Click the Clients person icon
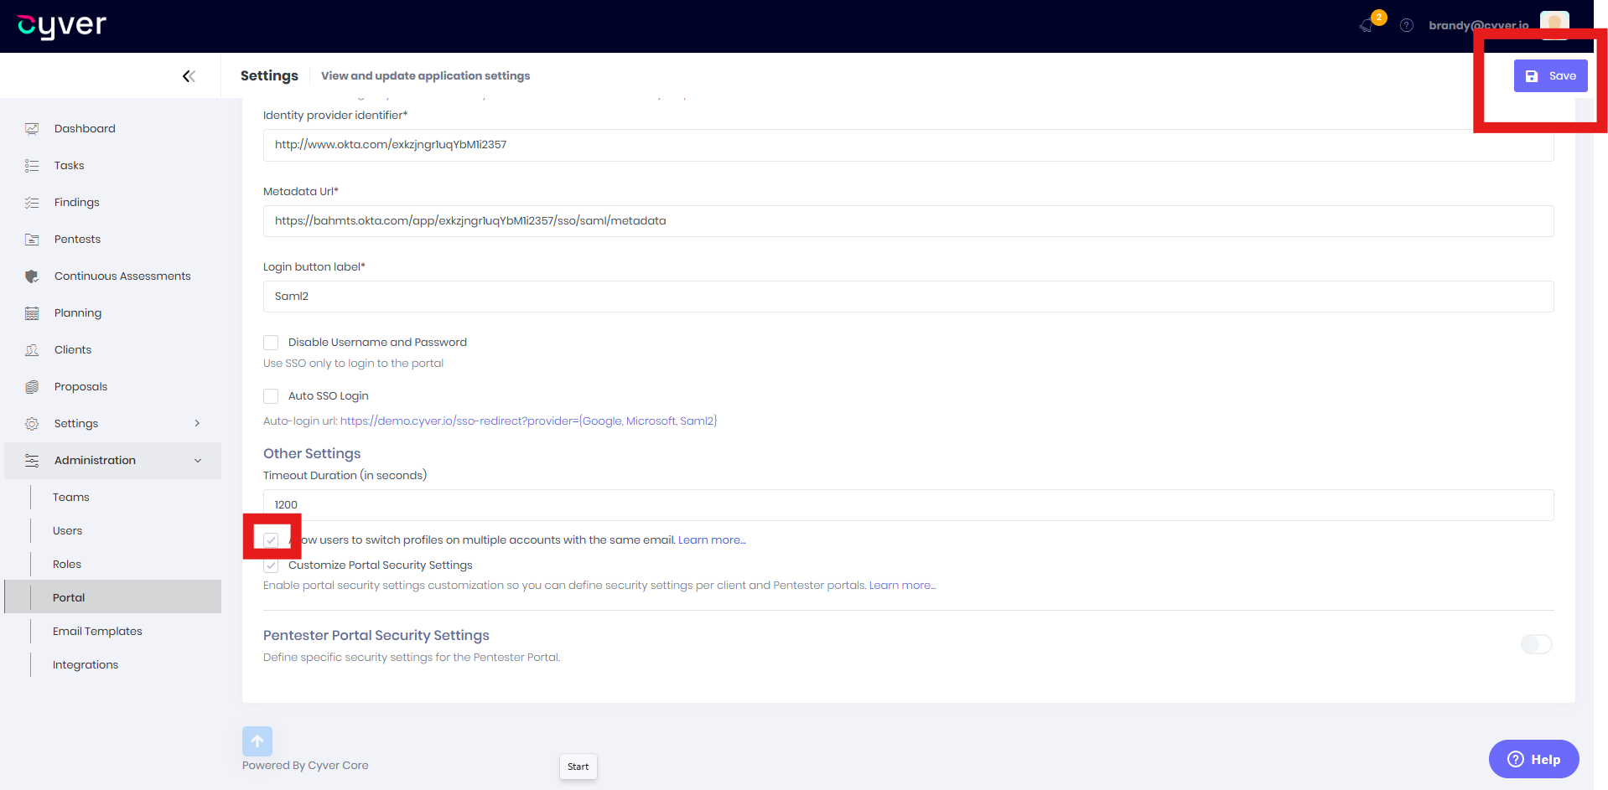Screen dimensions: 1608x790 [32, 350]
